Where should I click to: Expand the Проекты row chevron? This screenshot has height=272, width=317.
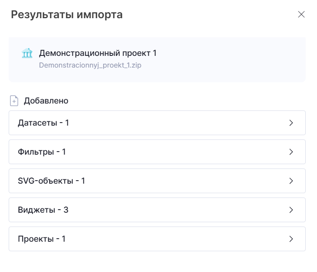click(x=291, y=239)
